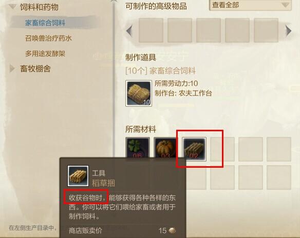300x238 pixels.
Task: Click the last material slot in first row
Action: tap(279, 149)
